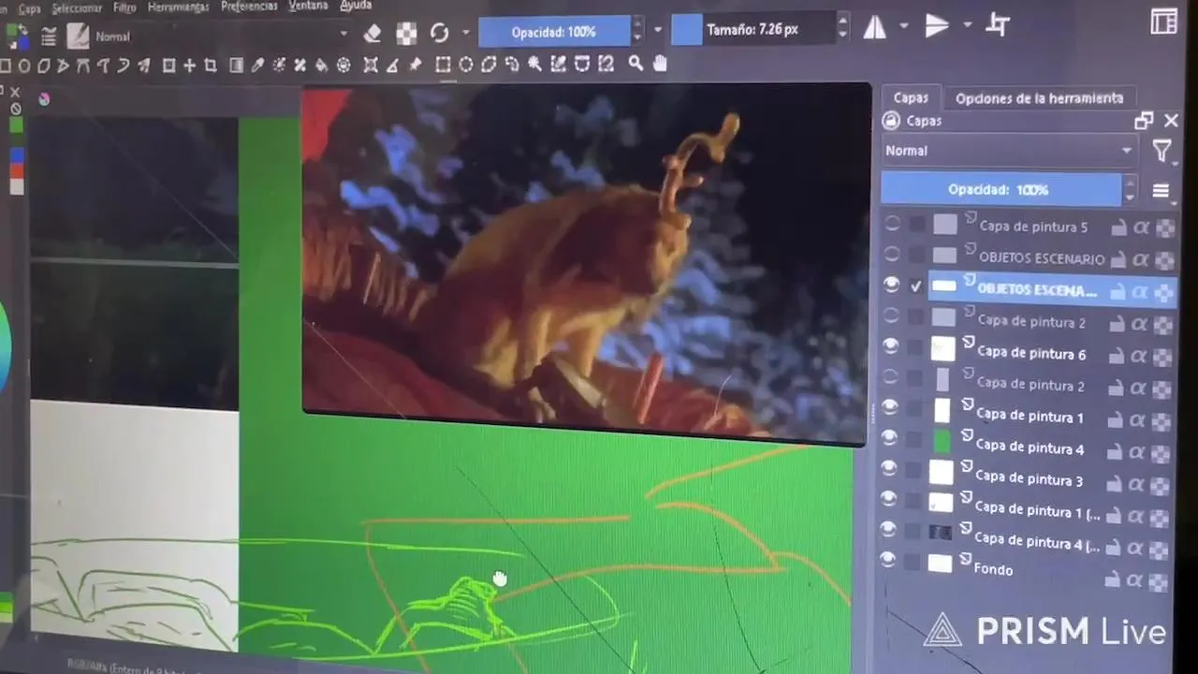Click the toolbar Opacidad 100% slider
Screen dimensions: 1198x674
pos(554,32)
